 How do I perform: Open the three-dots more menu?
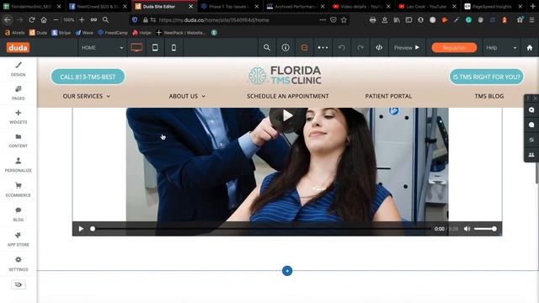[323, 47]
